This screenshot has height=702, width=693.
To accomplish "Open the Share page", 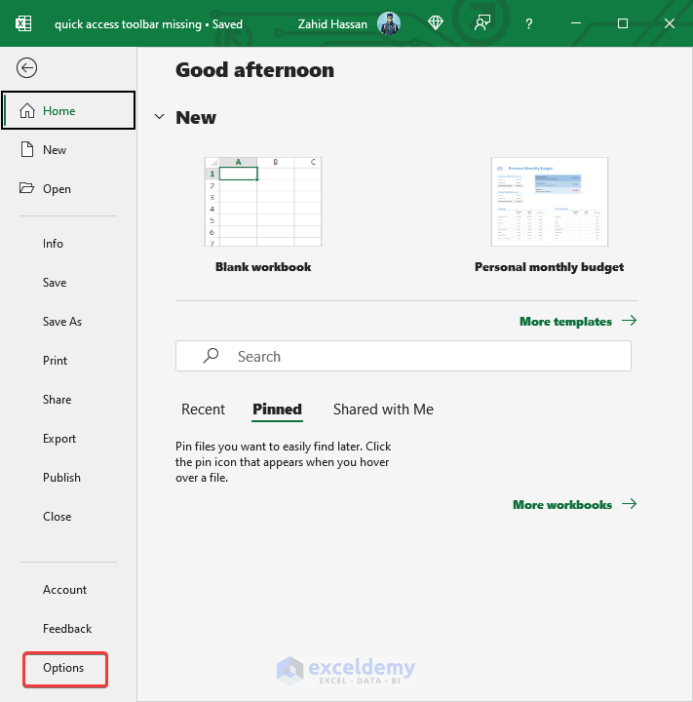I will pos(57,400).
